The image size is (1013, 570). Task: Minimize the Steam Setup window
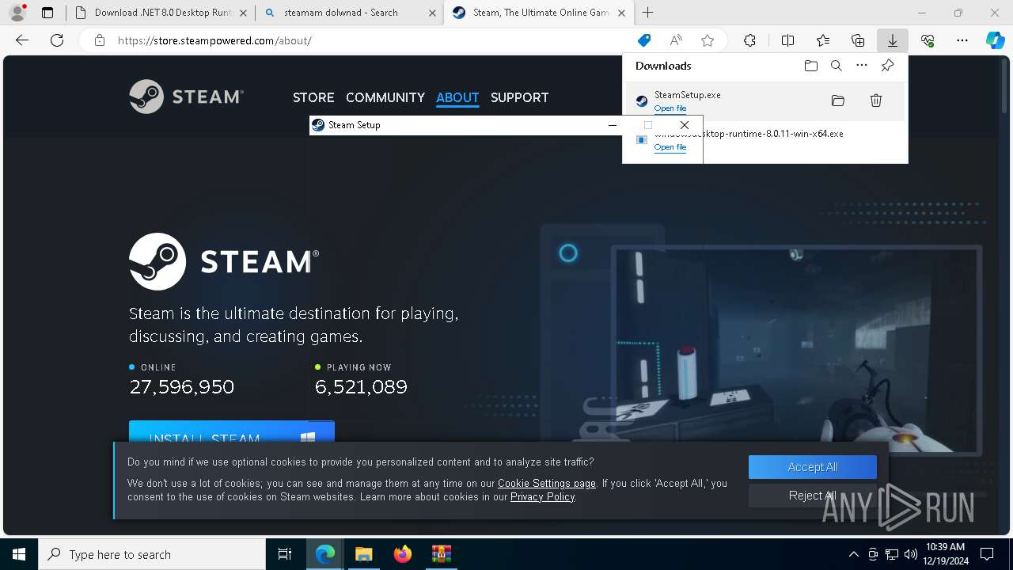click(x=612, y=125)
